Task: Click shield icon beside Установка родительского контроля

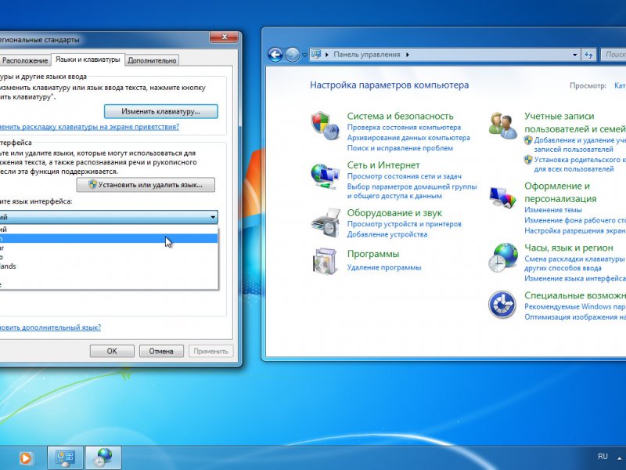Action: (528, 160)
